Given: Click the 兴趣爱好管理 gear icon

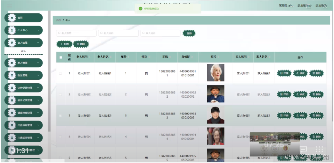Looking at the screenshot, I should click(12, 137).
